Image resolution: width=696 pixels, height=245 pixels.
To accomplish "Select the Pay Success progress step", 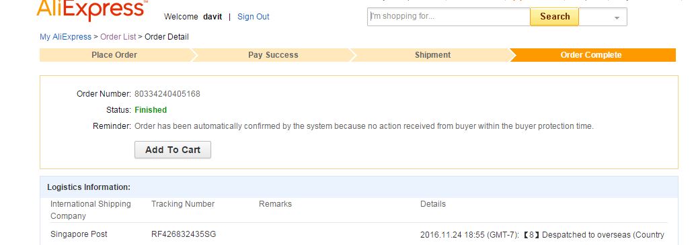I will [x=273, y=55].
